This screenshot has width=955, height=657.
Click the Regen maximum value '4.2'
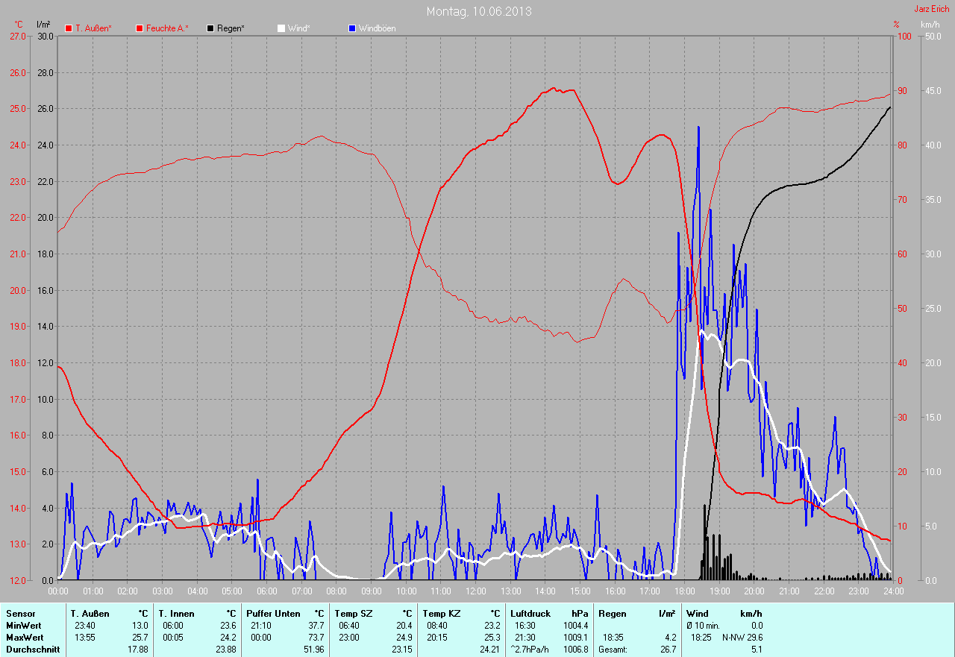[x=671, y=638]
